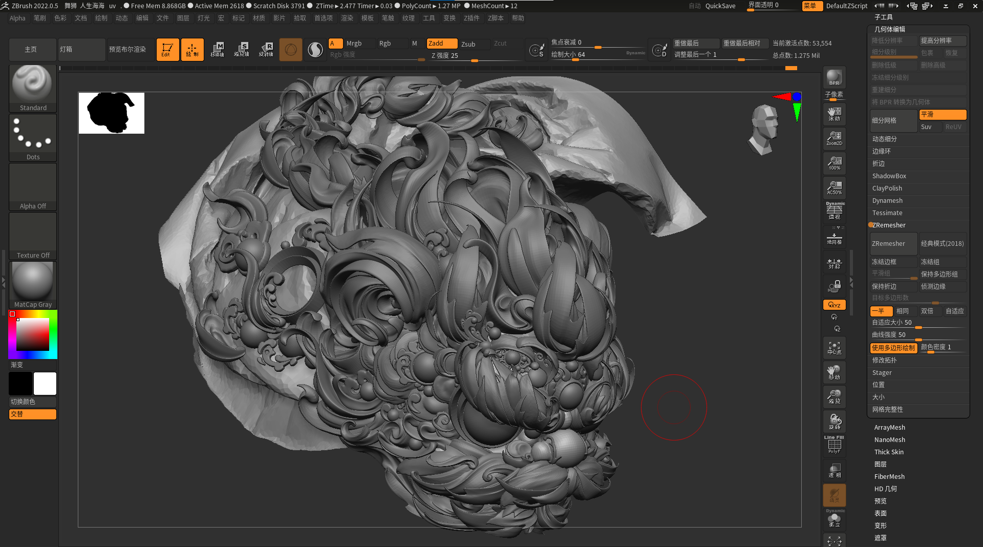Image resolution: width=983 pixels, height=547 pixels.
Task: Activate the Rotate axis (旋转轴) tool
Action: point(266,50)
